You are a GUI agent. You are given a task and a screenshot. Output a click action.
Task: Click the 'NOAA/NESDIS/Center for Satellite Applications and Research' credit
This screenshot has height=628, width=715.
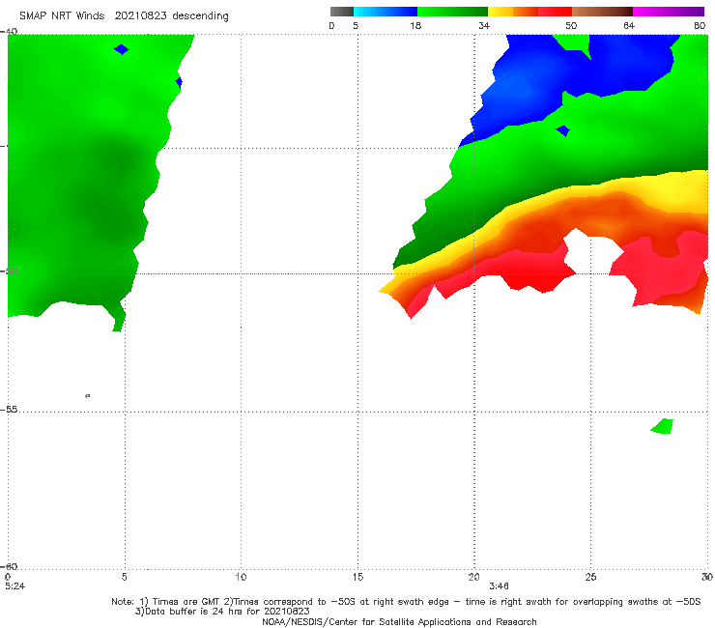[399, 621]
